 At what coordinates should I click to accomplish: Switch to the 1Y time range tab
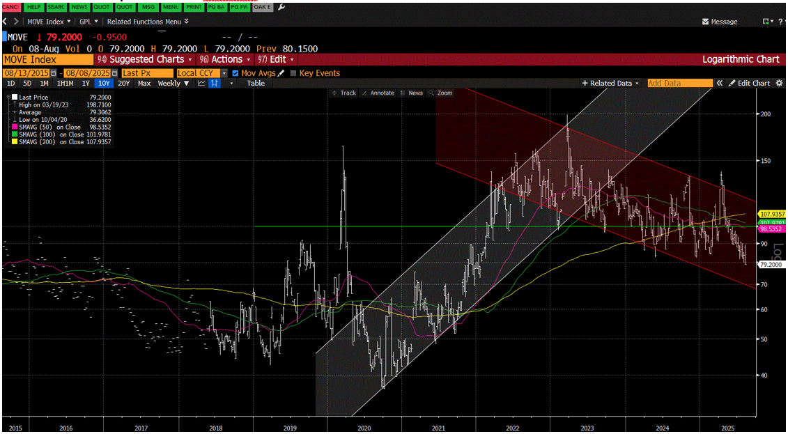click(x=84, y=83)
